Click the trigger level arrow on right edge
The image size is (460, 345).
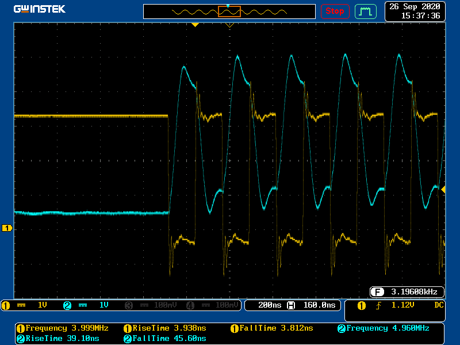443,189
